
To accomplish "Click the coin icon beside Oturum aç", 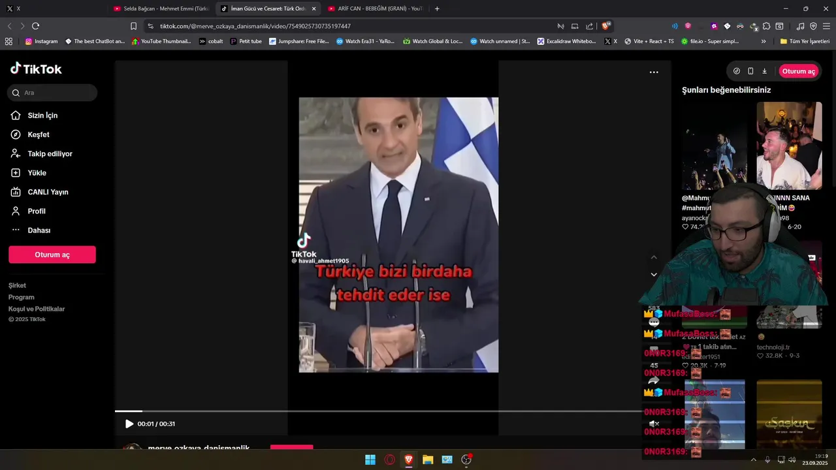I will pyautogui.click(x=737, y=71).
